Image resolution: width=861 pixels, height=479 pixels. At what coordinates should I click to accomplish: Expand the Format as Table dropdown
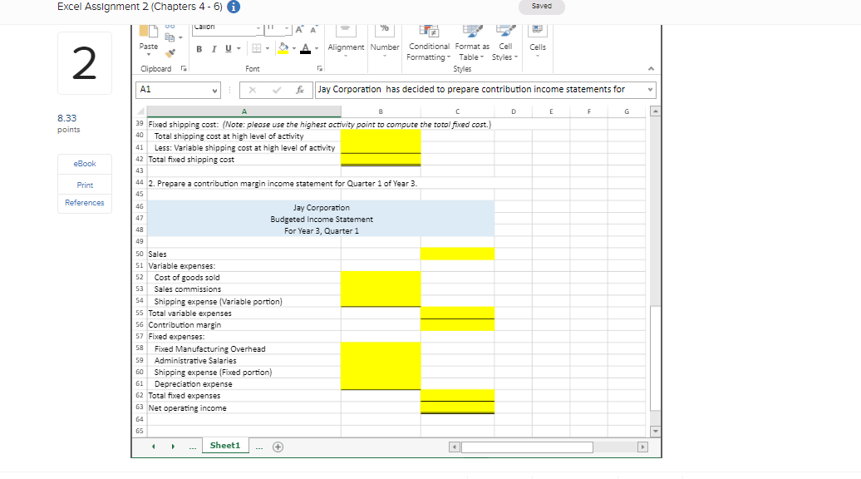(x=470, y=52)
